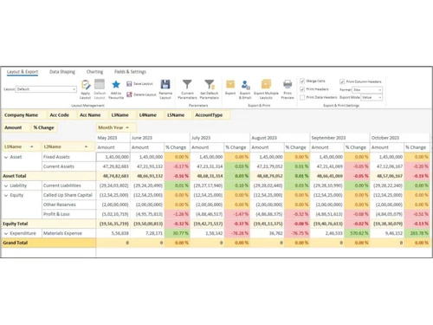Image resolution: width=433 pixels, height=325 pixels.
Task: Click the L4Name field button
Action: (150, 115)
